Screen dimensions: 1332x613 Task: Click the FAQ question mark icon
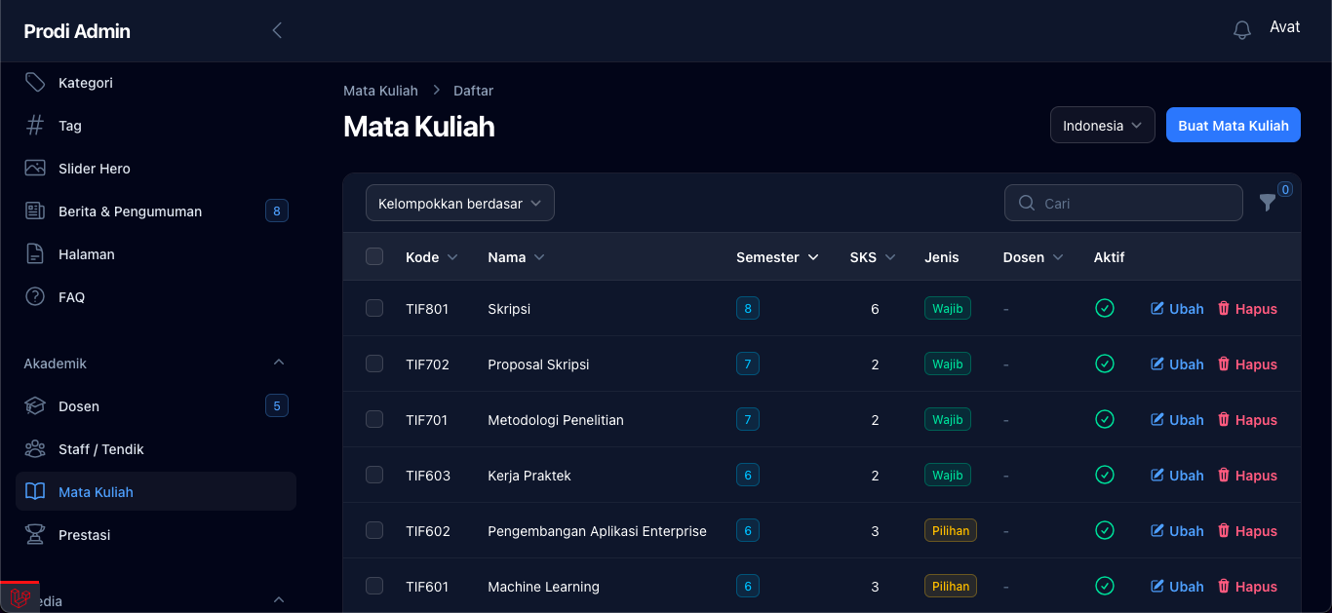pos(35,297)
